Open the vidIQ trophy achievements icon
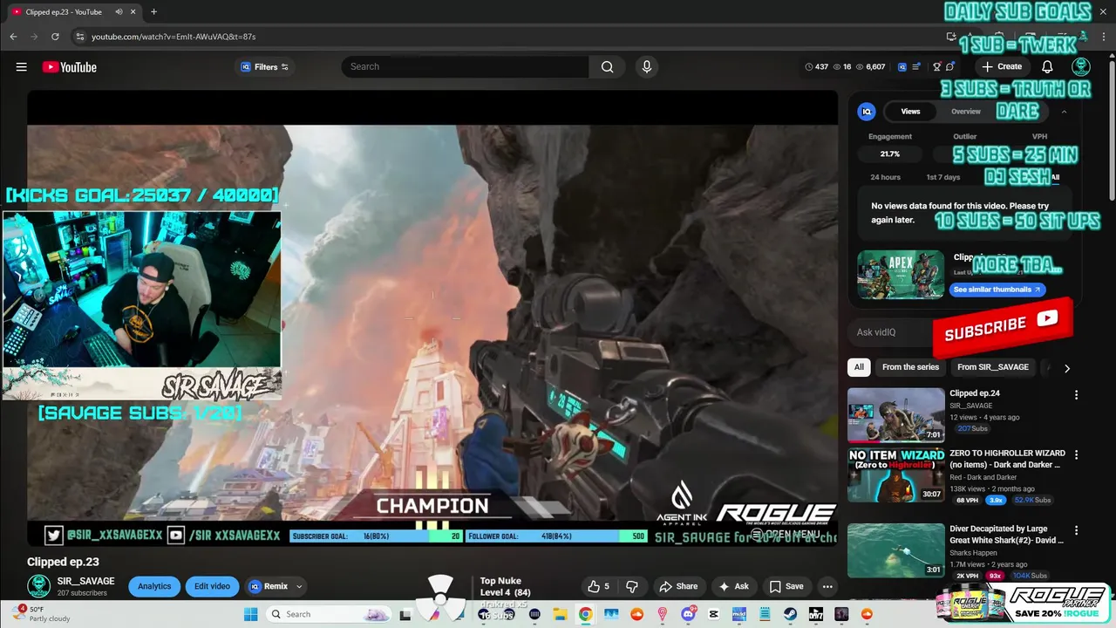Viewport: 1116px width, 628px height. pos(937,67)
